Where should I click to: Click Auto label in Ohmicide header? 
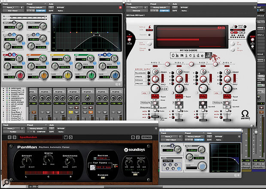coord(175,4)
